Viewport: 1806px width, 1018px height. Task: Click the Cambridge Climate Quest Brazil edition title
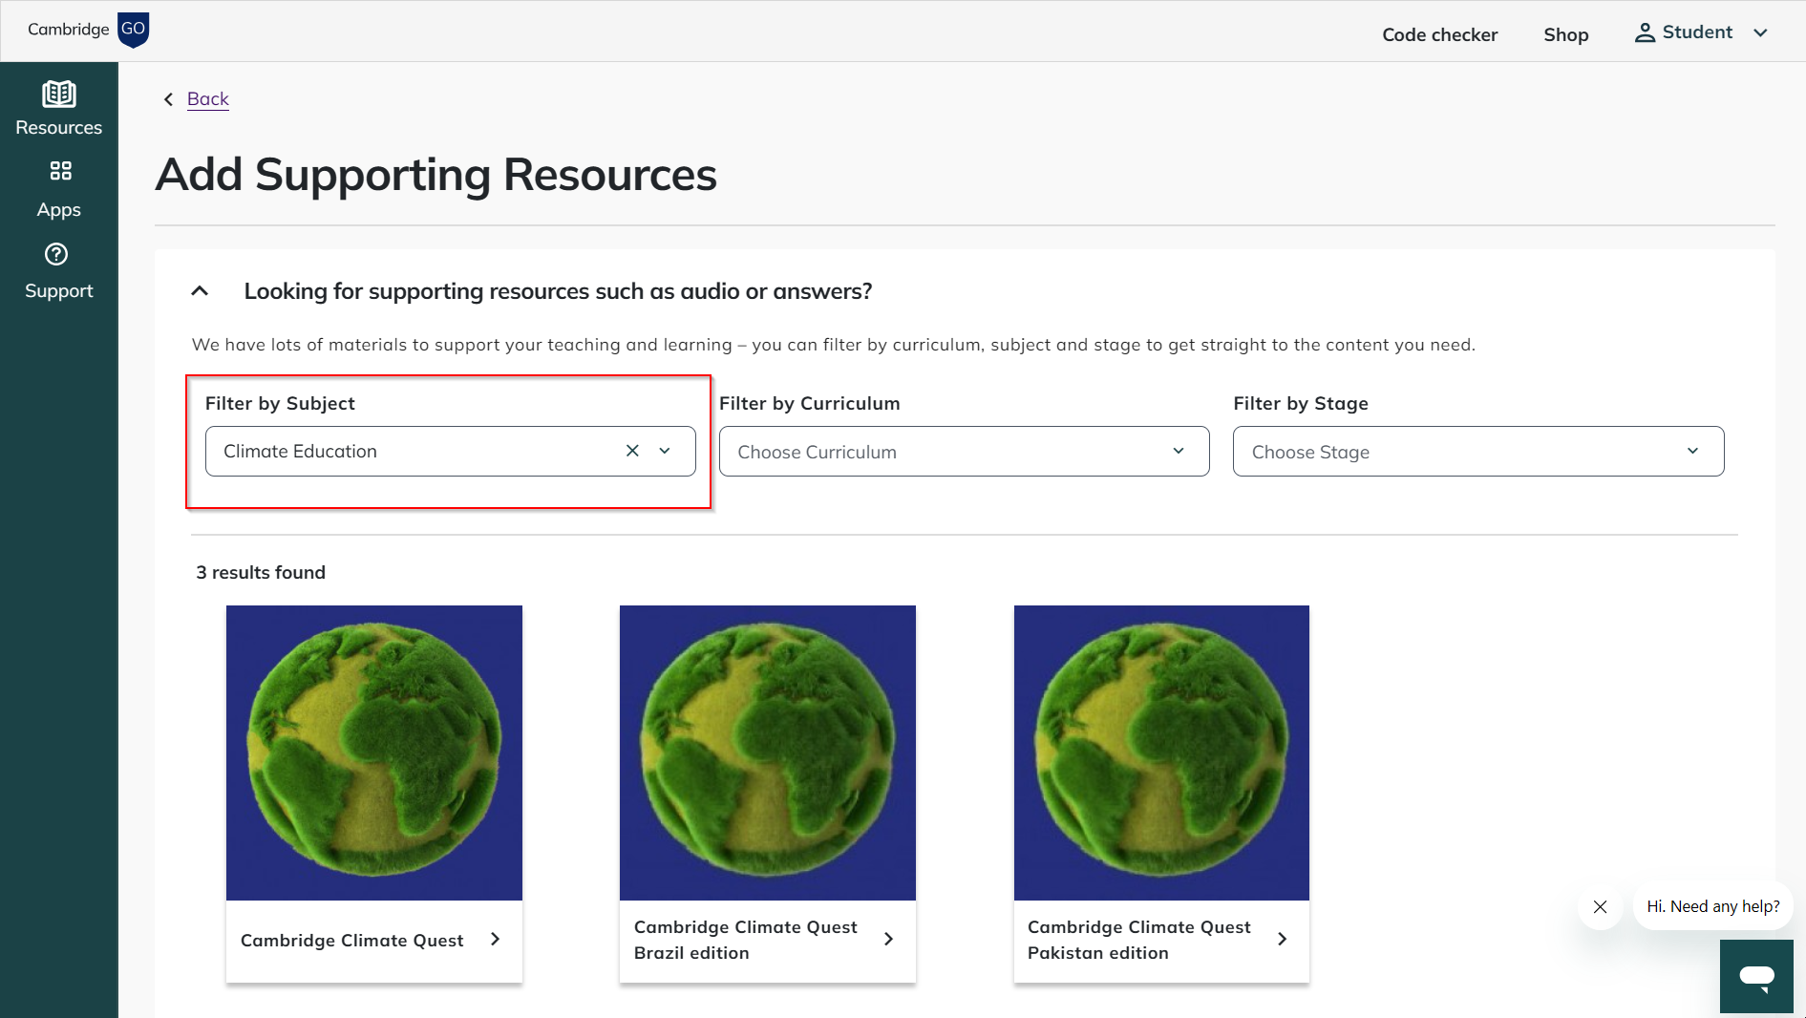coord(745,940)
